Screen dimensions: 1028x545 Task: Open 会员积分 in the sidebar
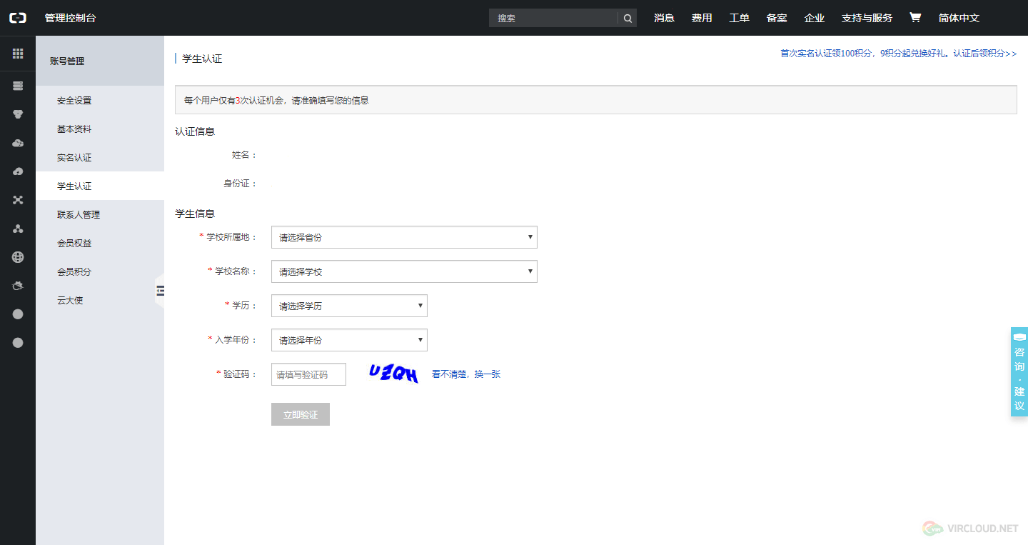coord(100,271)
